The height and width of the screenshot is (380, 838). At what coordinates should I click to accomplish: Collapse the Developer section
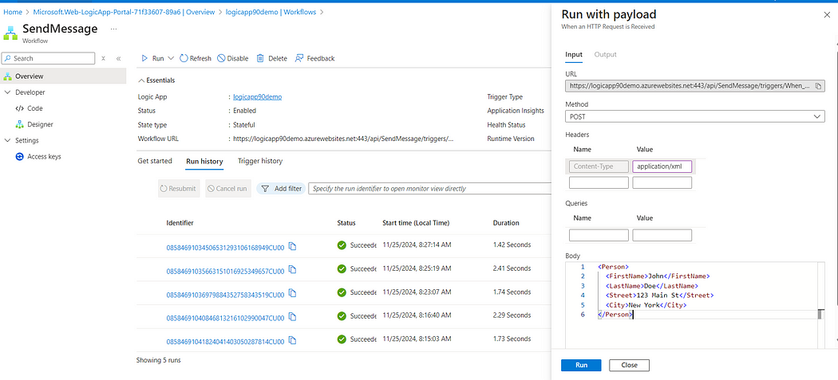point(7,92)
